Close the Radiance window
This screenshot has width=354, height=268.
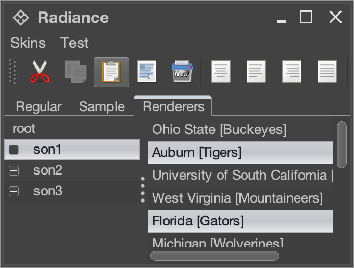(335, 17)
